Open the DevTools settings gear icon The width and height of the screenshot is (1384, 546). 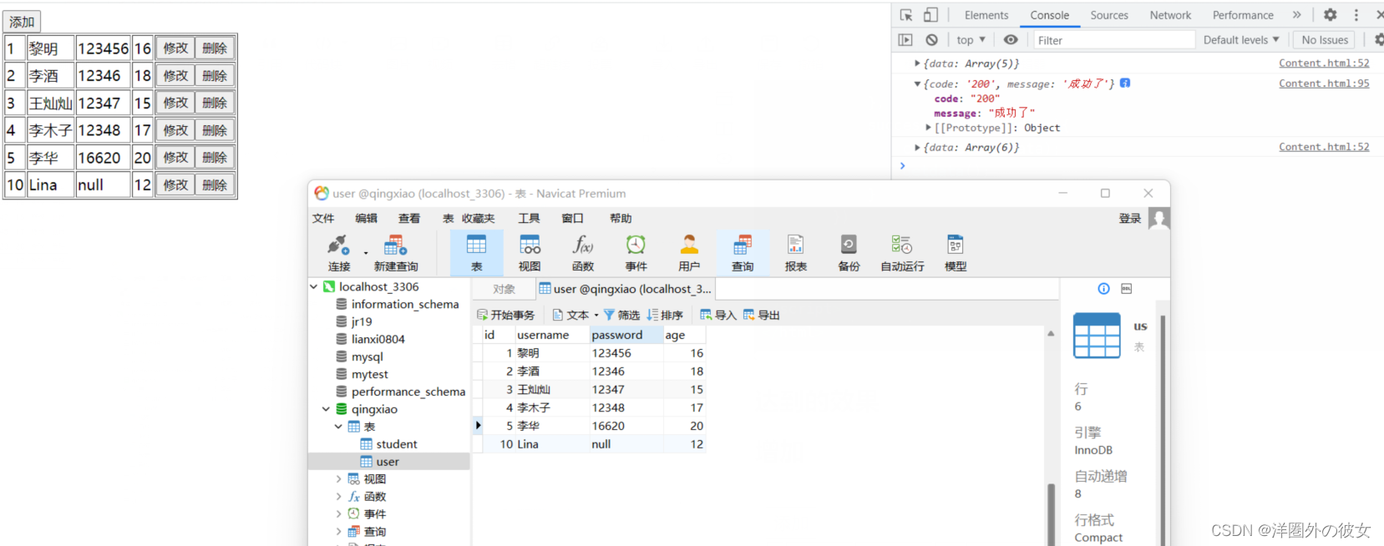point(1331,15)
